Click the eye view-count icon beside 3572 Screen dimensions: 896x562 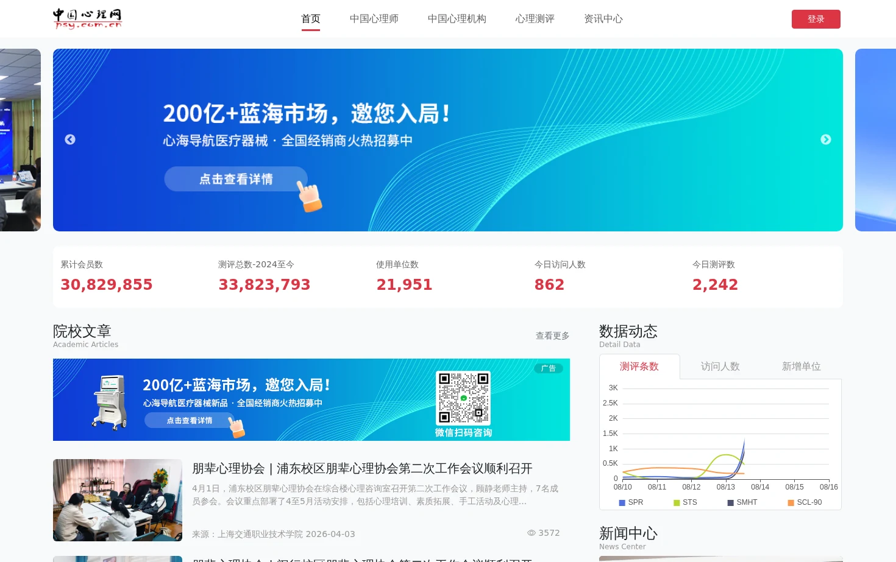coord(532,533)
